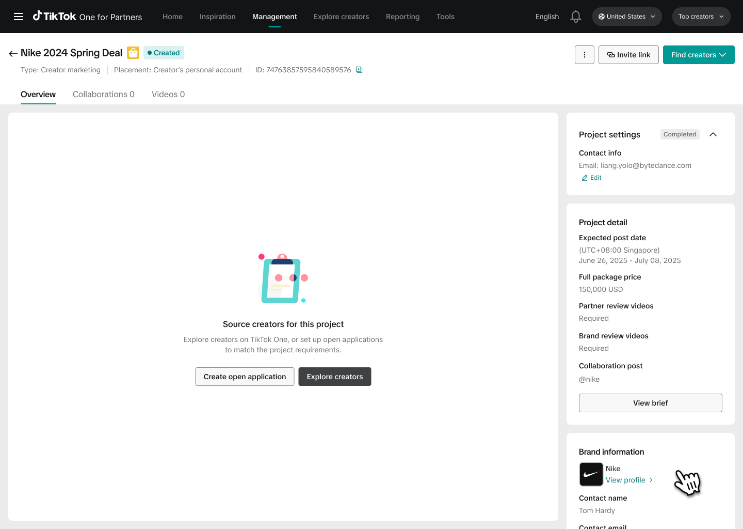Go back using the arrow beside Nike 2024 Spring Deal
Viewport: 743px width, 529px height.
point(13,53)
